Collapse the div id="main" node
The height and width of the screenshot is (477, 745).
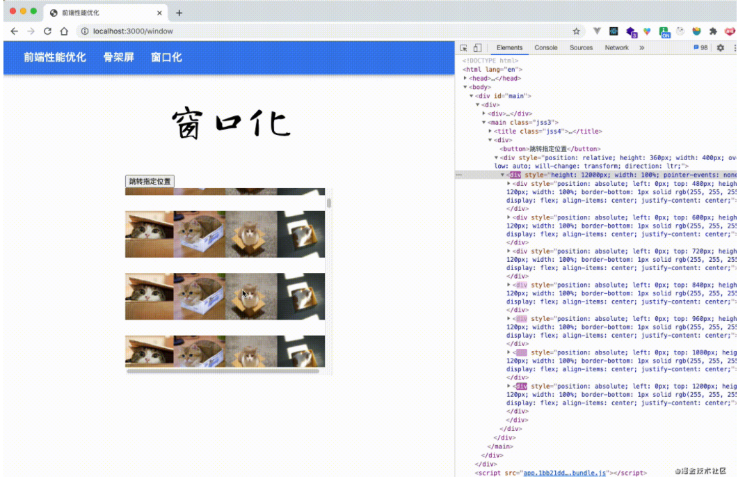472,96
